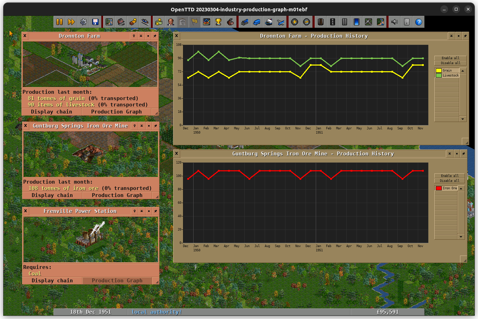Image resolution: width=478 pixels, height=319 pixels.
Task: Open the Coal cargo link in Frenville Power Station
Action: click(x=34, y=273)
